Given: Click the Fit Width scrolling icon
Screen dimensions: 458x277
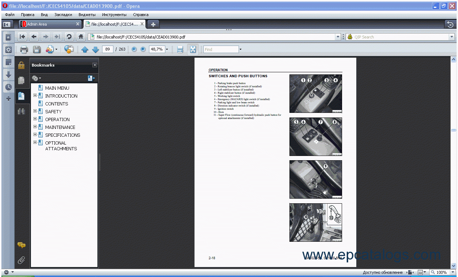Looking at the screenshot, I should [x=180, y=49].
